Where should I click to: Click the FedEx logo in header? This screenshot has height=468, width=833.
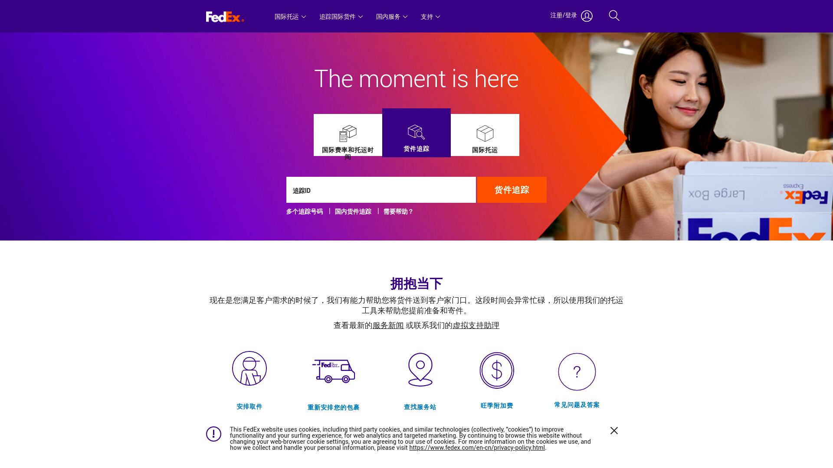[225, 16]
